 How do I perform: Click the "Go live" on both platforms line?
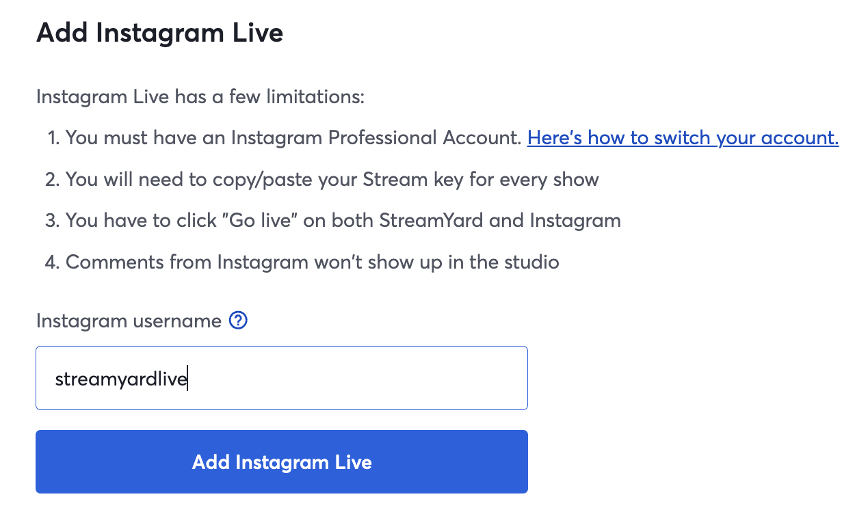[343, 221]
